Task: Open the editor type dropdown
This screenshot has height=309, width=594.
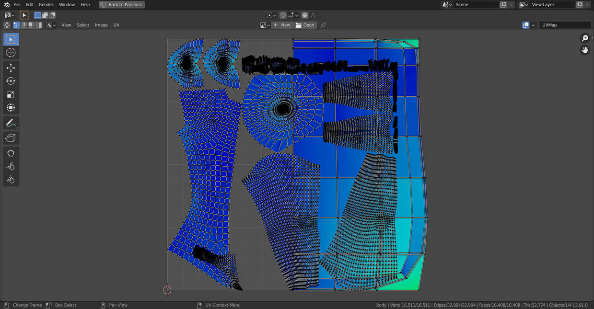Action: point(10,15)
